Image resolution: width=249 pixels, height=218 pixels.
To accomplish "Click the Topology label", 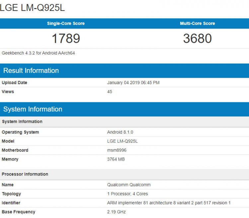I will [x=11, y=194].
